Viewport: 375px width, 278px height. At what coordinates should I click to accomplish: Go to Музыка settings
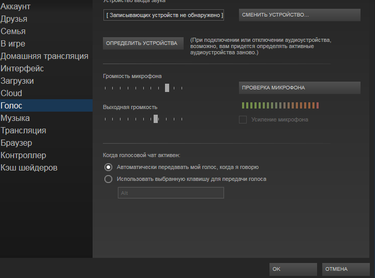[15, 118]
